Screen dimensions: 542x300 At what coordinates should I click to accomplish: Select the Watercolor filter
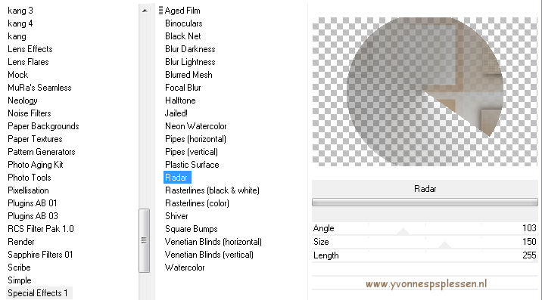pos(185,268)
